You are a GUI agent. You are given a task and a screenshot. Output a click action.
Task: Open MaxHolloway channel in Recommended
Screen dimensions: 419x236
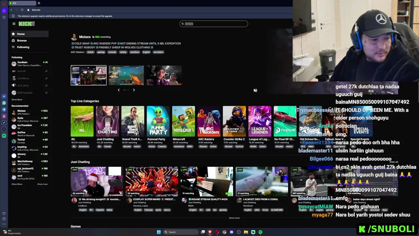click(30, 163)
